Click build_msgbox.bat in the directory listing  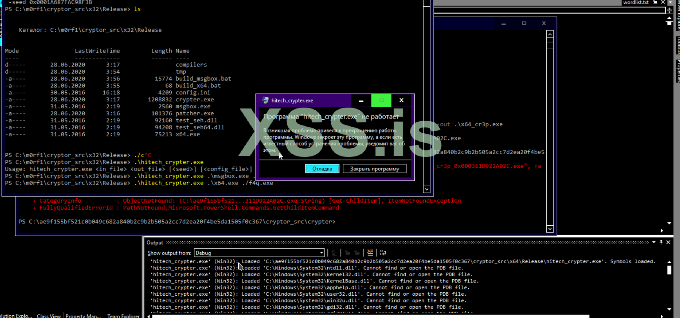203,79
